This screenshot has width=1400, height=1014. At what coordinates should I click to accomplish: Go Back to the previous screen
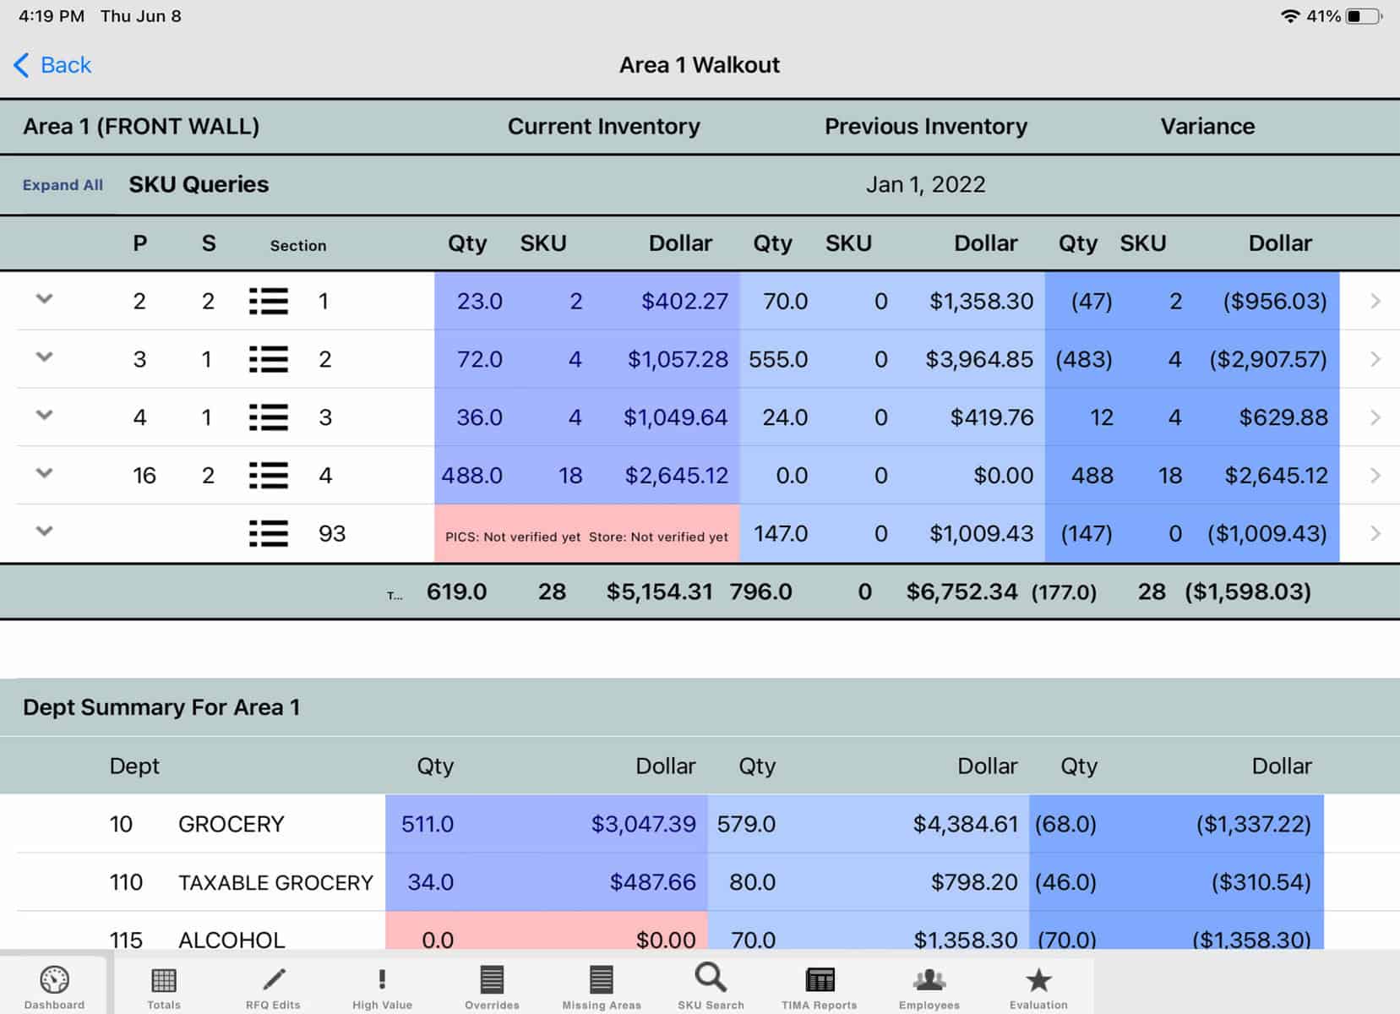(x=51, y=65)
